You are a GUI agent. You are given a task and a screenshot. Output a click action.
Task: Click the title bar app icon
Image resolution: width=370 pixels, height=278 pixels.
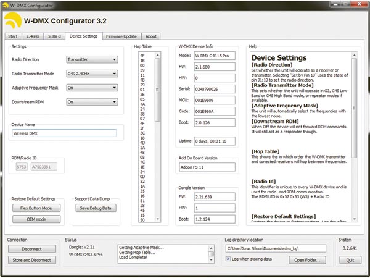coord(6,5)
